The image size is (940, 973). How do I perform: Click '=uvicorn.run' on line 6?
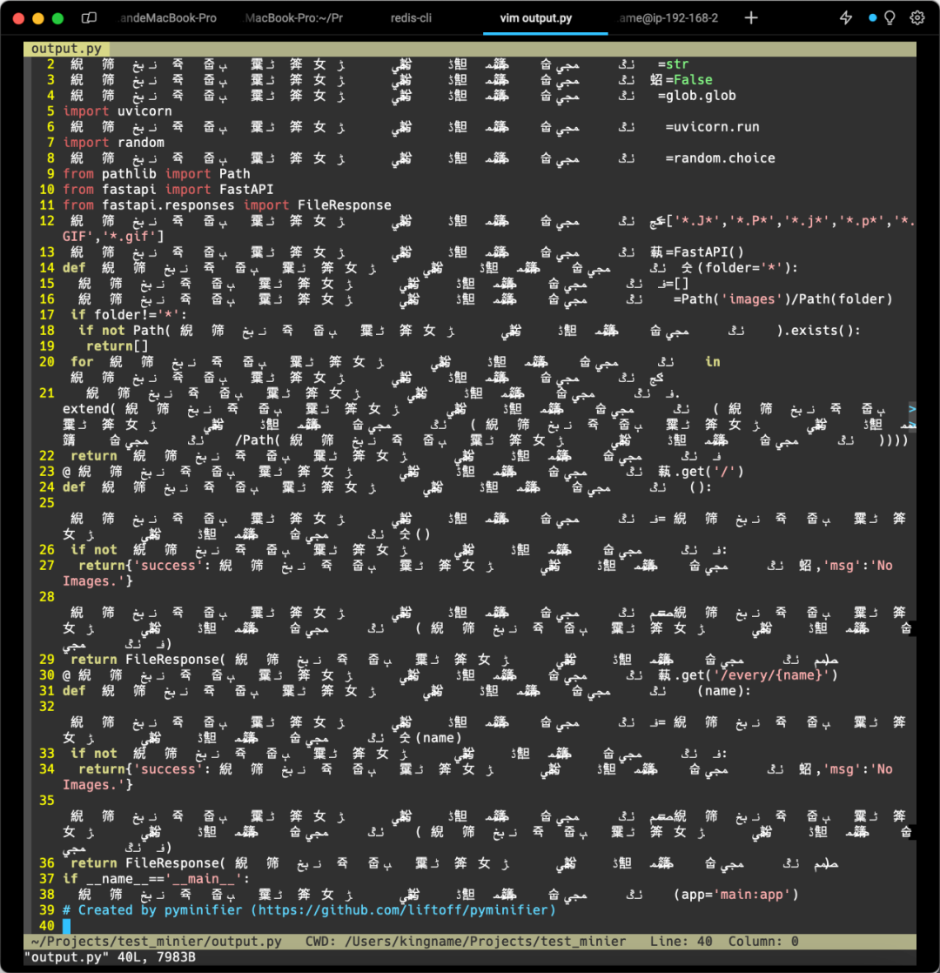pyautogui.click(x=712, y=127)
